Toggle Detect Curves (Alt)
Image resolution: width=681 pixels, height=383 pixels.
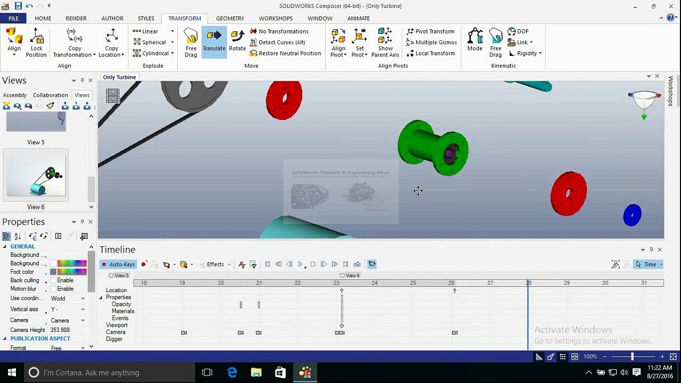(277, 43)
